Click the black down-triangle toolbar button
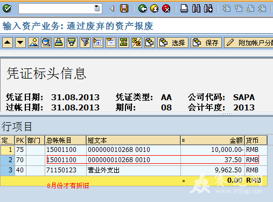 pyautogui.click(x=20, y=43)
